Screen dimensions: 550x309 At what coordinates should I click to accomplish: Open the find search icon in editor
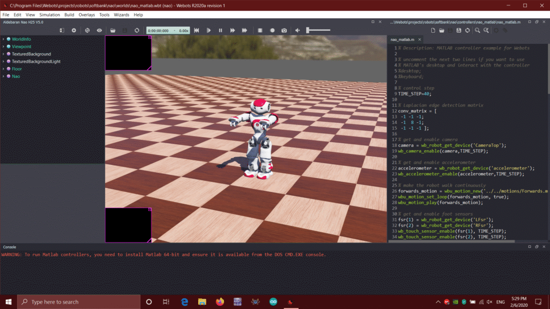click(476, 31)
